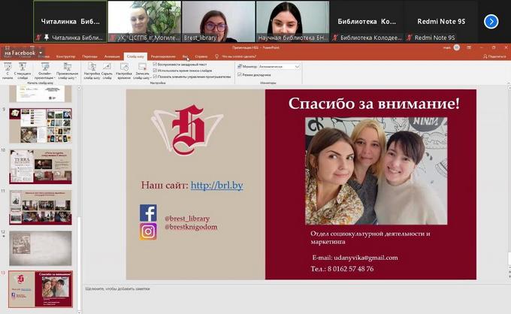Viewport: 511px width, 314px height.
Task: Click slide panel scroll-up arrow
Action: [79, 88]
